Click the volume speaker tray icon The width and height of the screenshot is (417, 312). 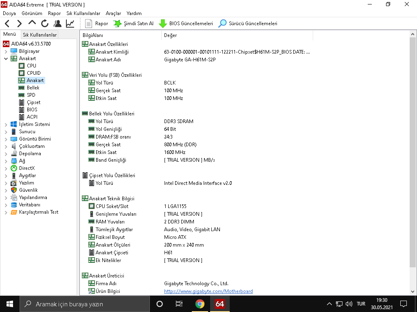point(349,304)
